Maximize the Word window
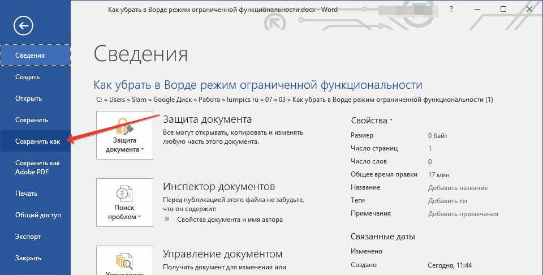 coord(503,10)
